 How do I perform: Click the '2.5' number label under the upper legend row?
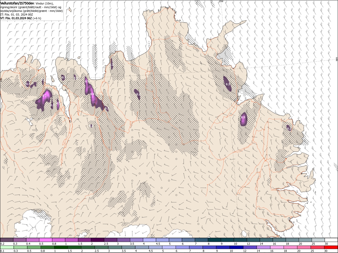coord(106,243)
